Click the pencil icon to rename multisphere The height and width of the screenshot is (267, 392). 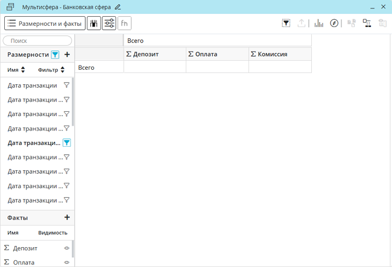(x=118, y=7)
